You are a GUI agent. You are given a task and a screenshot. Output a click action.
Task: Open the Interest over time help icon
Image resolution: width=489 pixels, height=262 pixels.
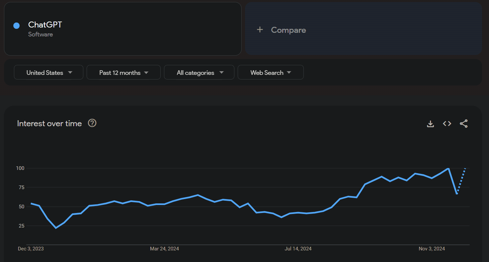click(92, 123)
